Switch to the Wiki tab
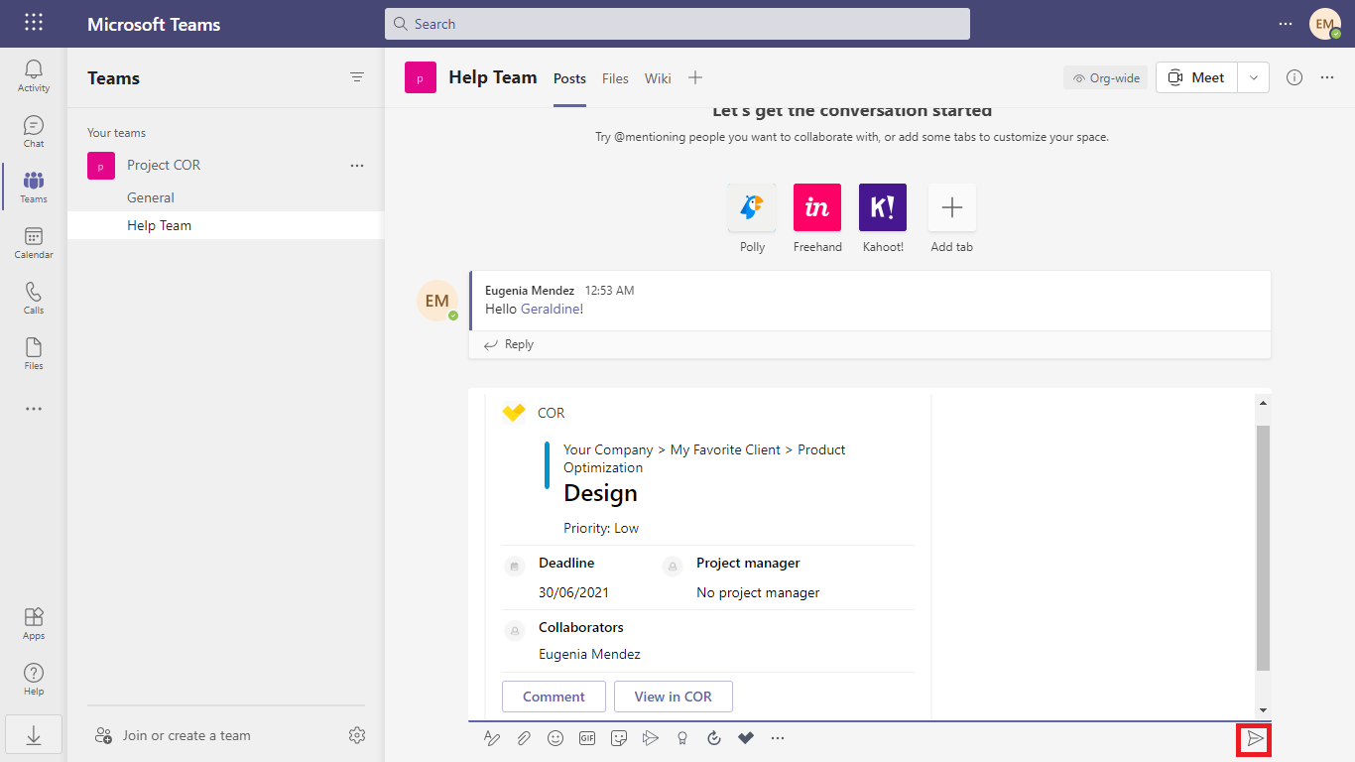This screenshot has width=1355, height=762. click(x=658, y=78)
